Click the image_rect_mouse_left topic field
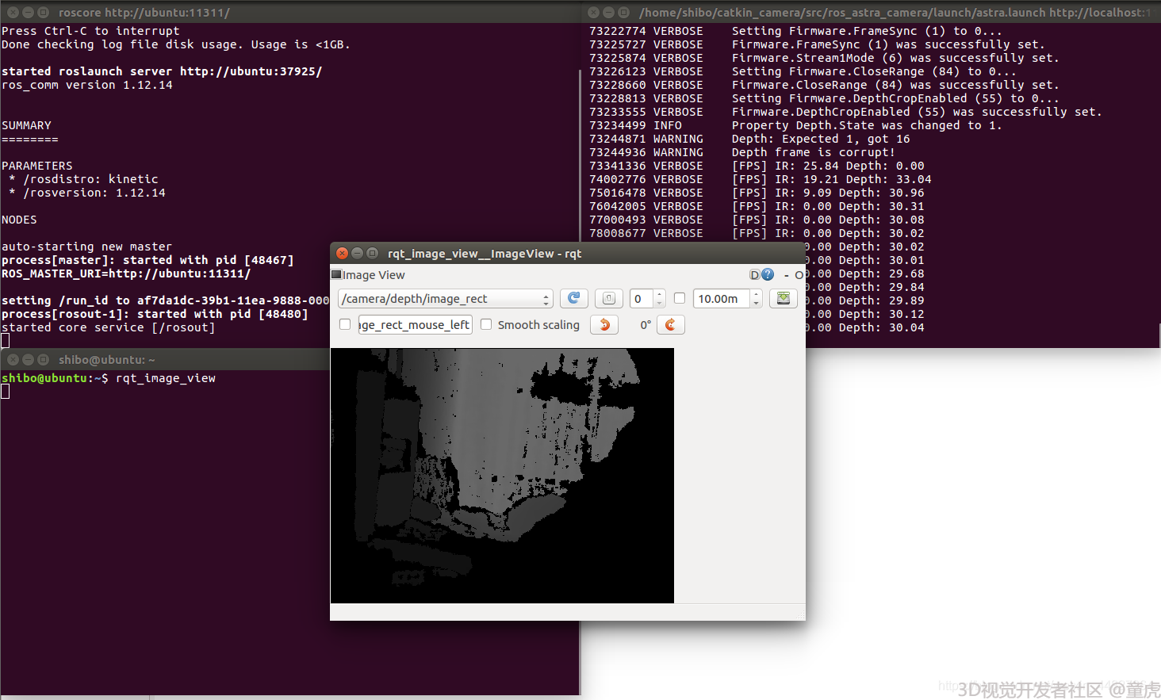Viewport: 1161px width, 700px height. [x=416, y=324]
